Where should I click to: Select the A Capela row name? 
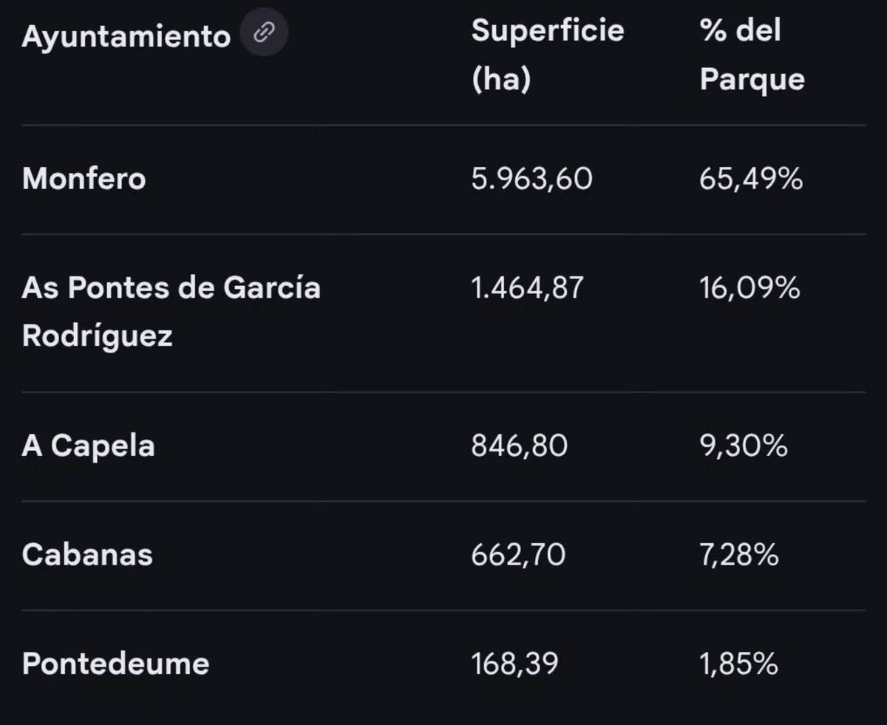(89, 446)
